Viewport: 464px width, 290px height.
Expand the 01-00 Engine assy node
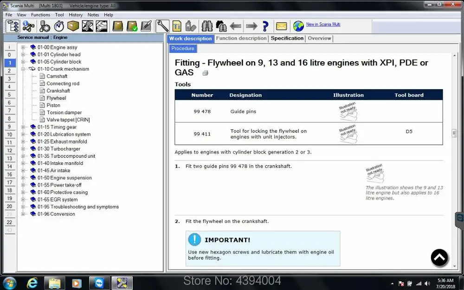23,47
